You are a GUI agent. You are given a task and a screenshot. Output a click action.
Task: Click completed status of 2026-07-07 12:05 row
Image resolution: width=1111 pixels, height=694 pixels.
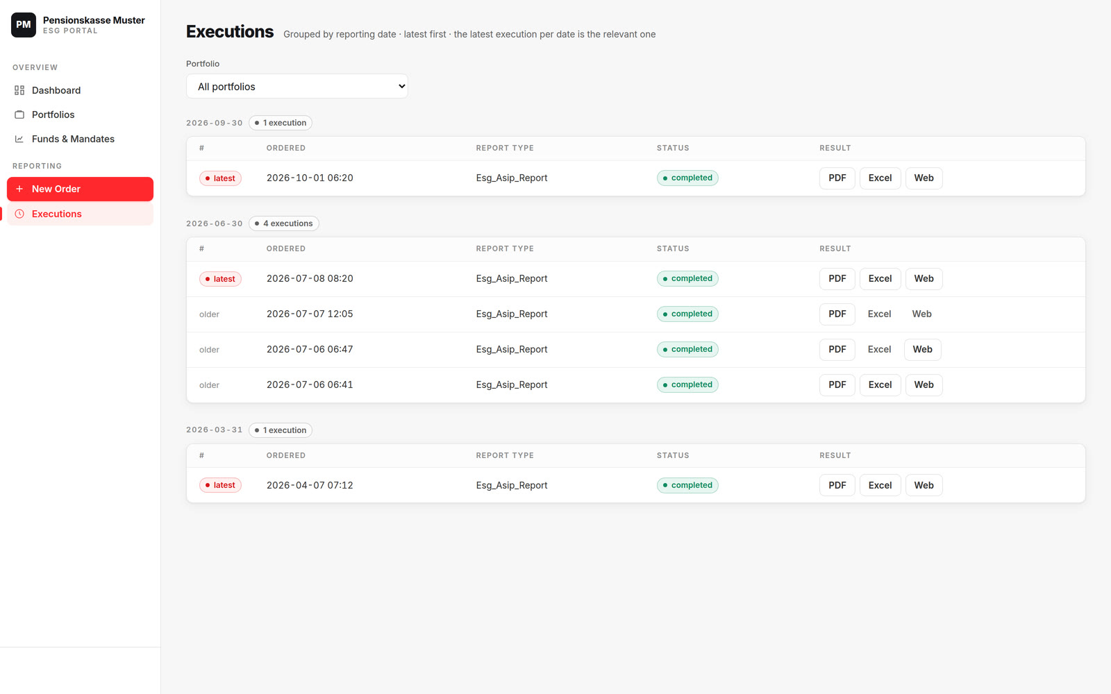(687, 314)
